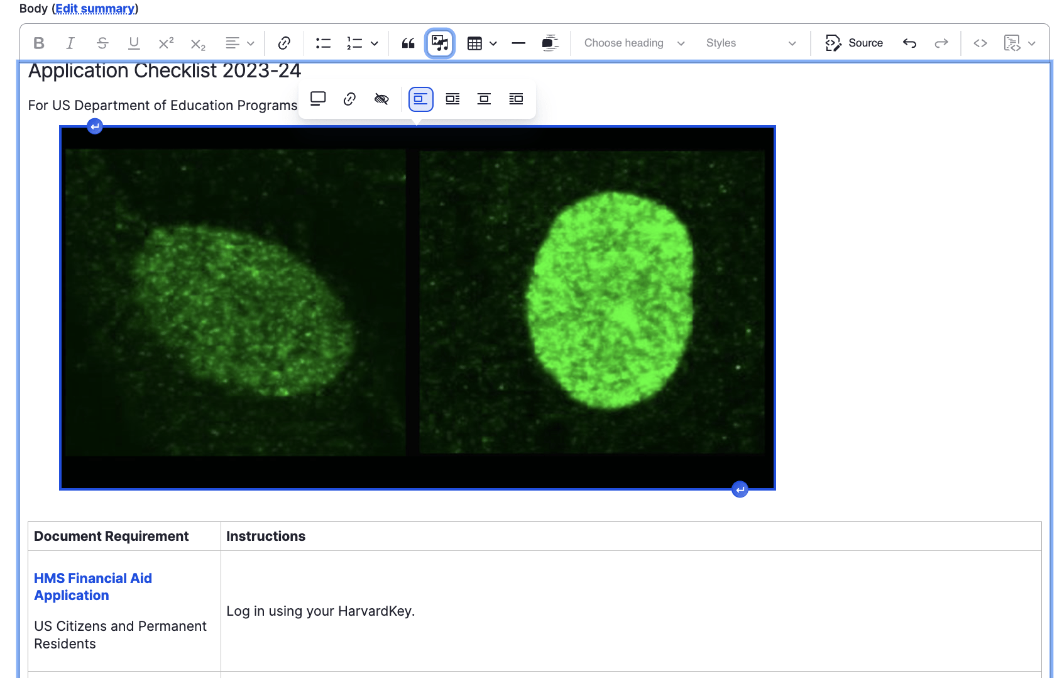This screenshot has width=1057, height=678.
Task: Open code block language dropdown arrow
Action: tap(1032, 43)
